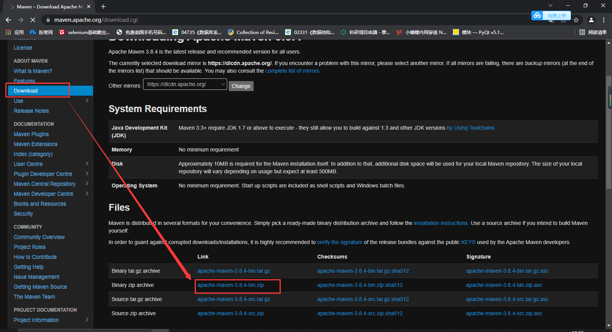Screen dimensions: 612x332
Task: Close the Maven download tab
Action: tap(89, 7)
